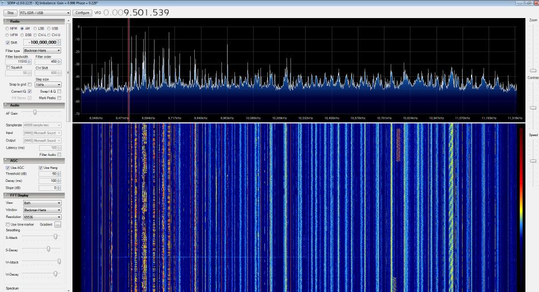
Task: Enable the Filter Audio checkbox
Action: 59,155
